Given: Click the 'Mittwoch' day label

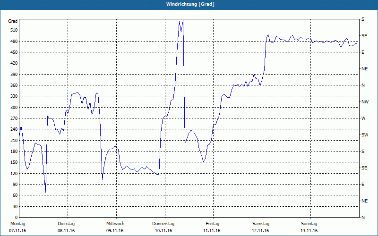Looking at the screenshot, I should pos(115,224).
